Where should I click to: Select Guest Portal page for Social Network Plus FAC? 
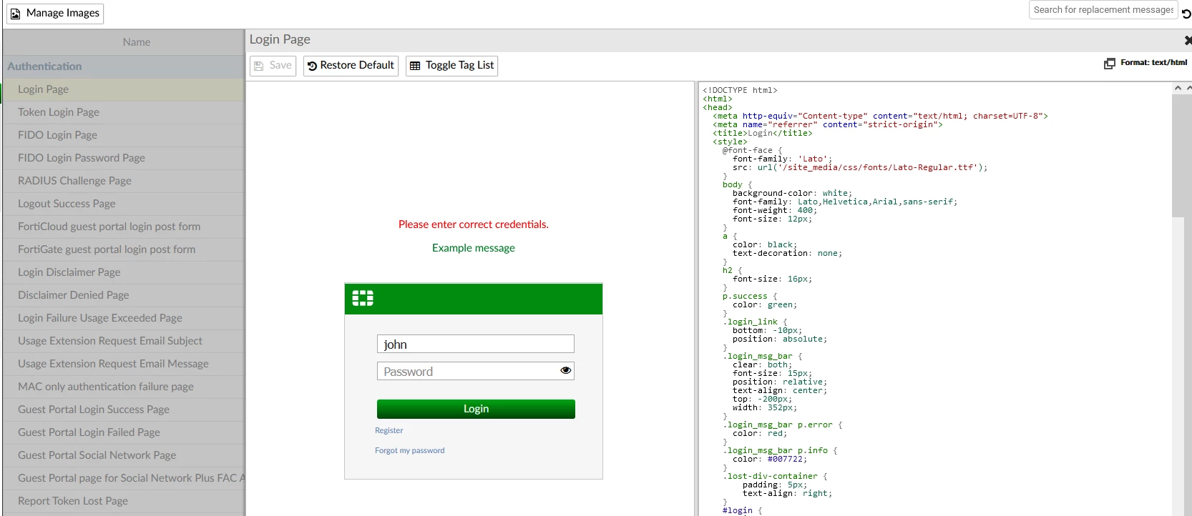124,478
